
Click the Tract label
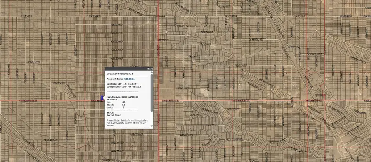[110, 113]
